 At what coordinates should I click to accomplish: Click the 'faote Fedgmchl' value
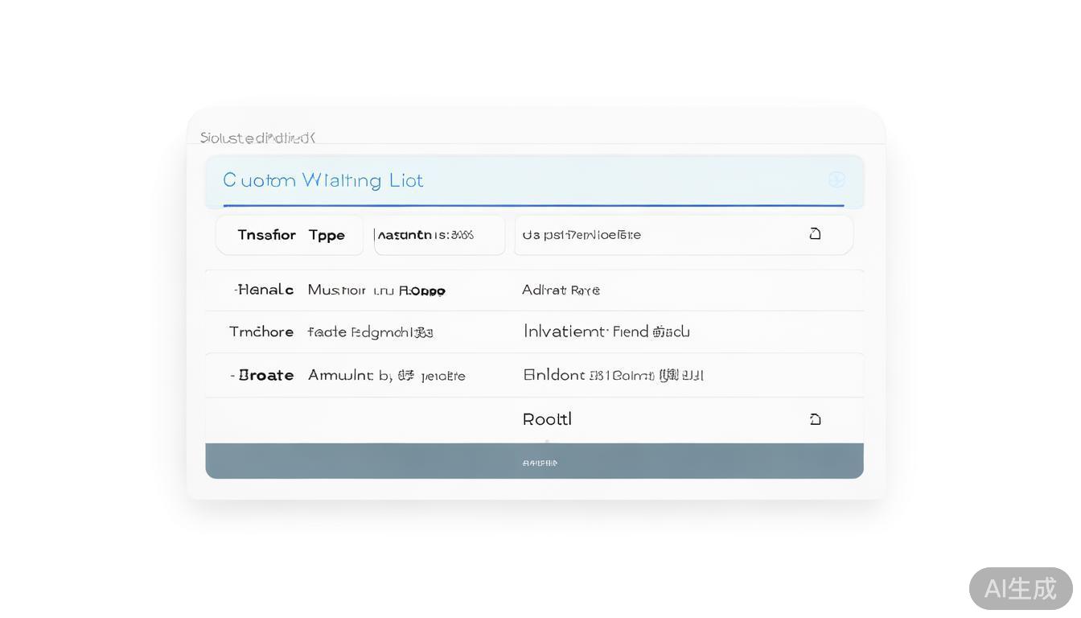[370, 332]
